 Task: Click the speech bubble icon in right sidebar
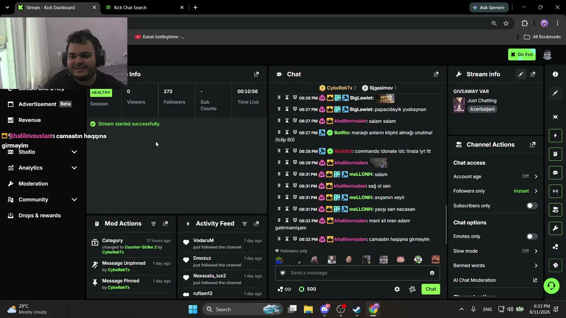(555, 173)
